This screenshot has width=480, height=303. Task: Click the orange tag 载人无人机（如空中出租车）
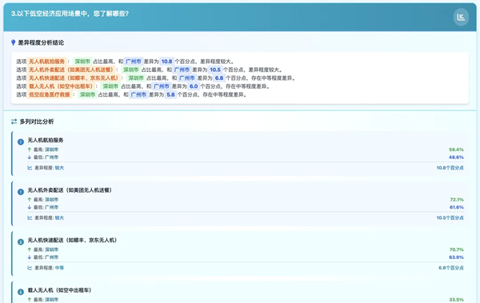61,86
